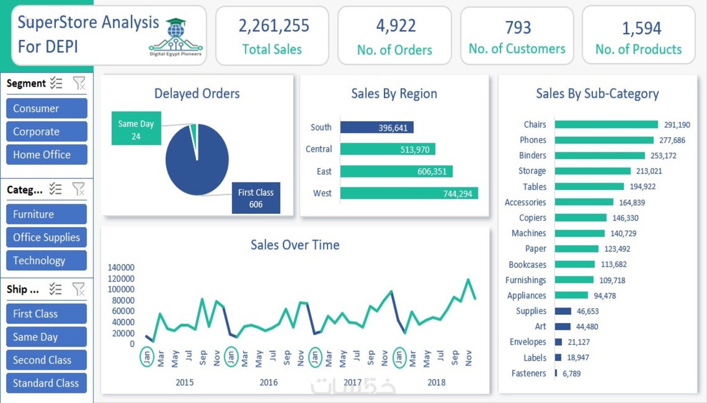Select the Furniture category slicer button
This screenshot has width=707, height=403.
tap(47, 214)
